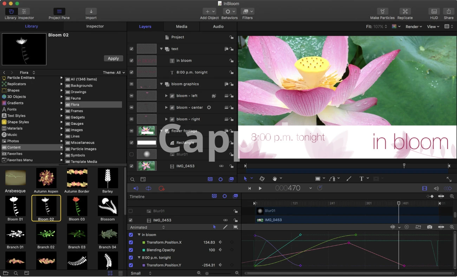Enable the Blur01 layer checkbox
Viewport: 457px width, 277px height.
point(131,154)
